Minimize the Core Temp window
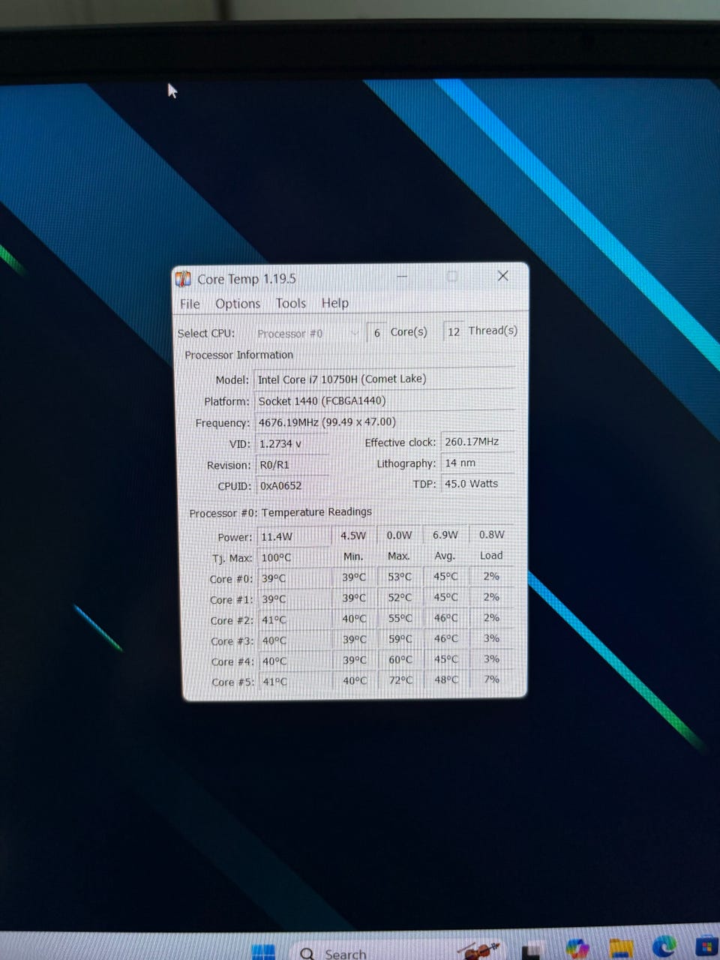The image size is (720, 960). click(403, 276)
